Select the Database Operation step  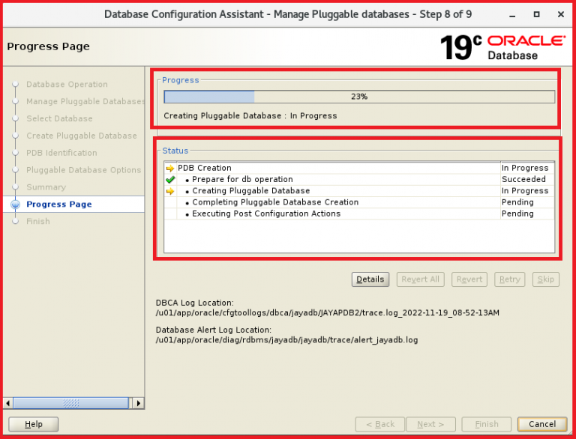pyautogui.click(x=67, y=85)
